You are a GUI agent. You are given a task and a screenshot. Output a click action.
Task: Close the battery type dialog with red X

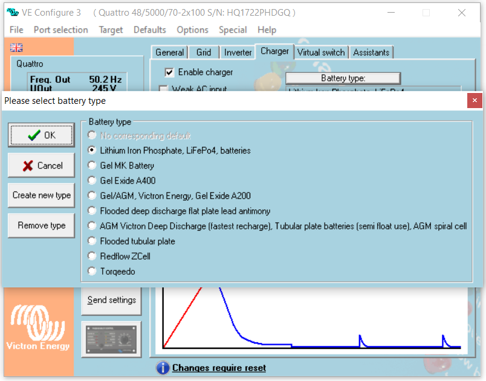[475, 100]
